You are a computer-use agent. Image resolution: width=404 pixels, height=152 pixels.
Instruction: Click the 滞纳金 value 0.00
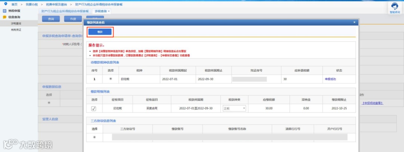point(306,108)
